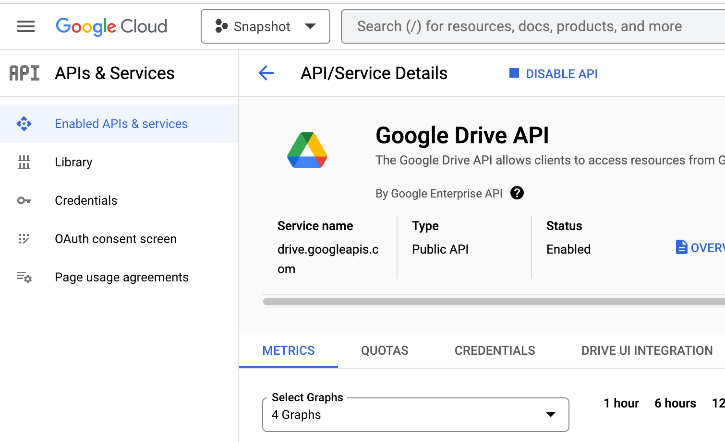Viewport: 725px width, 442px height.
Task: Expand the Snapshot project picker arrow
Action: tap(311, 26)
